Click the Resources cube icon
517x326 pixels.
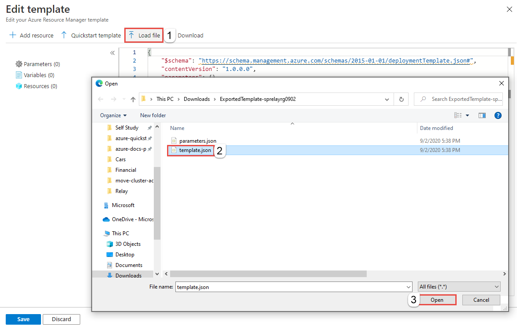tap(19, 86)
